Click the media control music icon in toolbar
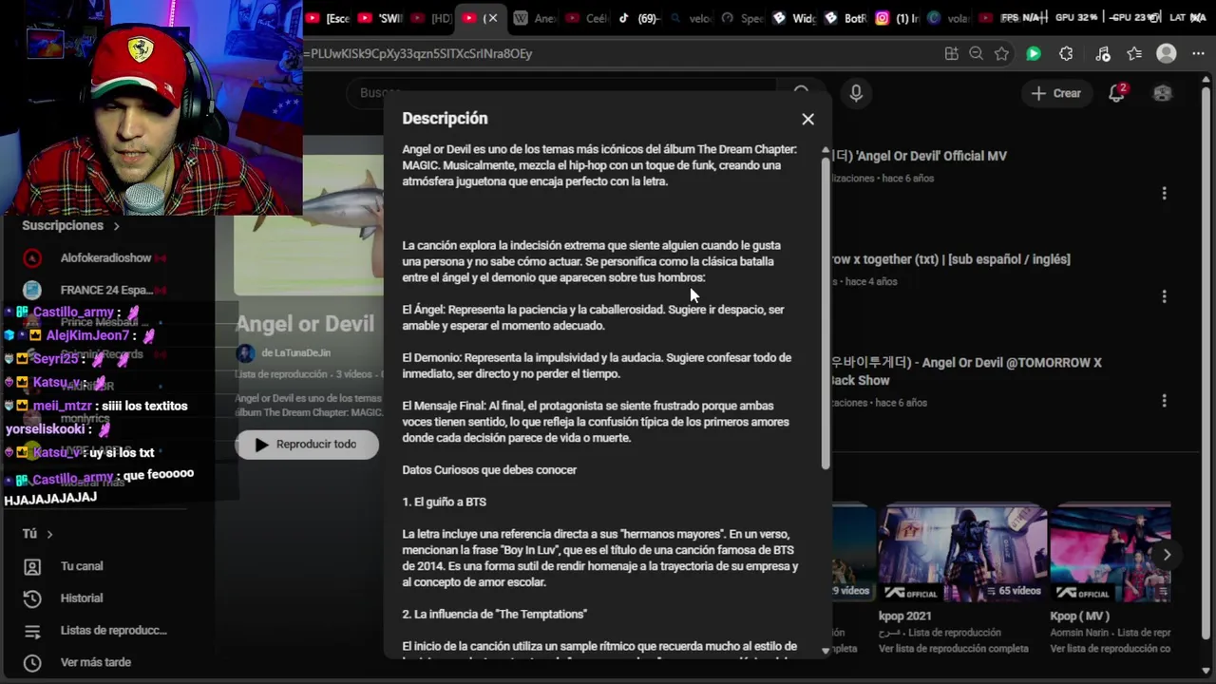This screenshot has height=684, width=1216. coord(1102,54)
